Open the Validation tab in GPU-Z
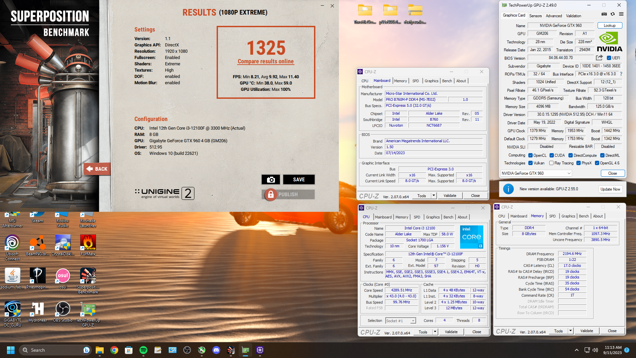636x358 pixels. [573, 16]
